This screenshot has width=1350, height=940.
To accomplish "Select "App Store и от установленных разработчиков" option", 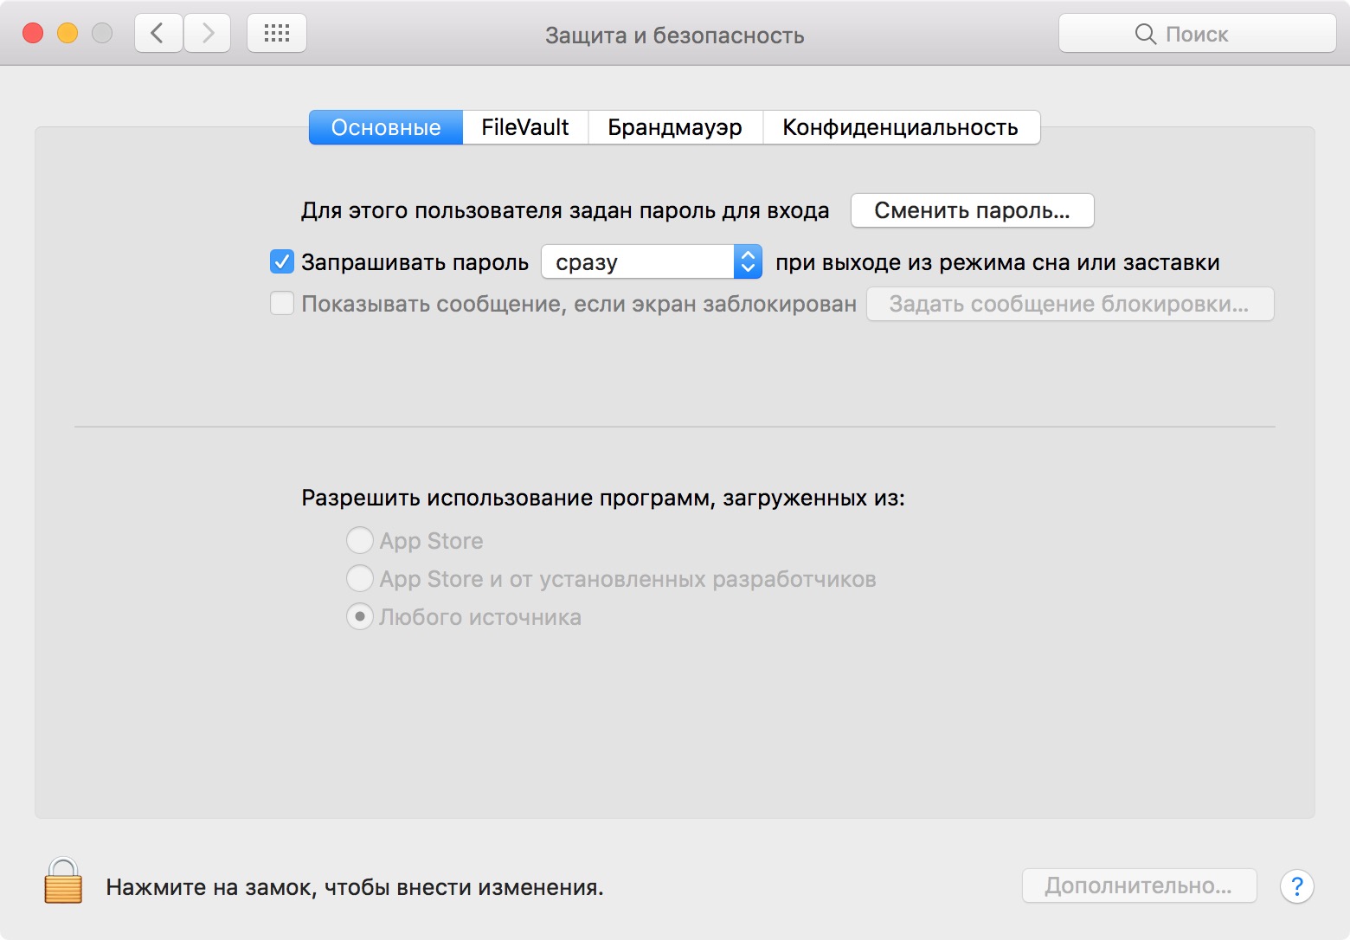I will click(x=360, y=578).
